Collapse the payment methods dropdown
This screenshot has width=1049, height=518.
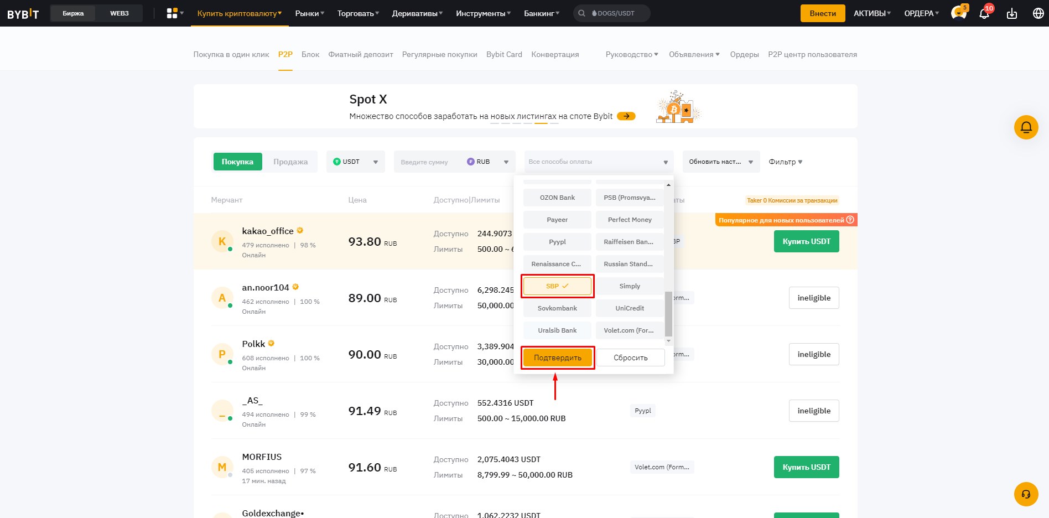(x=599, y=162)
